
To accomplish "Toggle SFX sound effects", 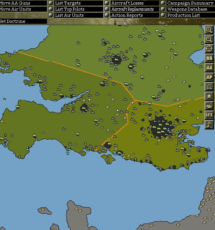I will coord(209,115).
